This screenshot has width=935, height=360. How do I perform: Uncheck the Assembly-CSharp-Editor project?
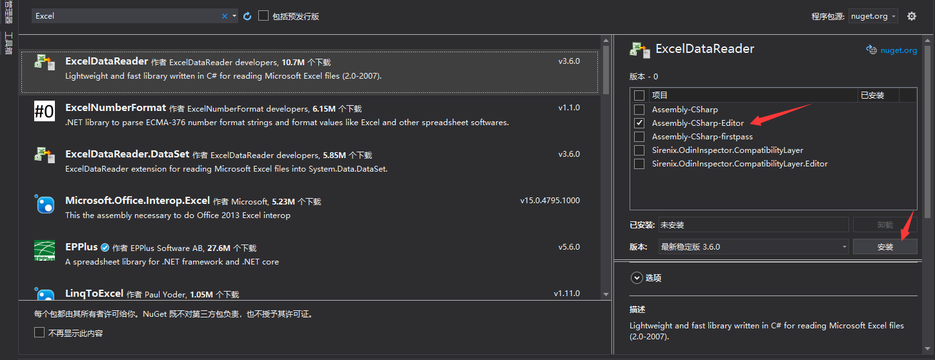tap(639, 123)
